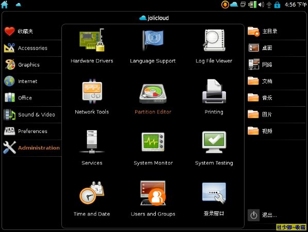
Task: Click the power quit button
Action: click(253, 215)
